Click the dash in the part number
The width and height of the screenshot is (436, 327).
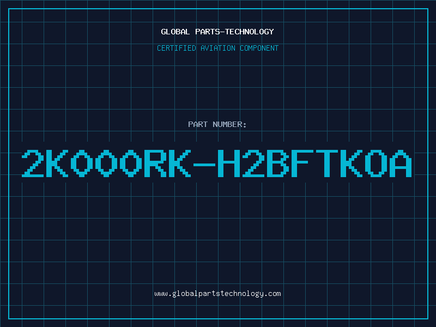(x=204, y=165)
